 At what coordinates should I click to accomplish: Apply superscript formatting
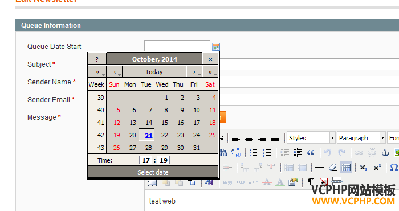click(x=377, y=168)
